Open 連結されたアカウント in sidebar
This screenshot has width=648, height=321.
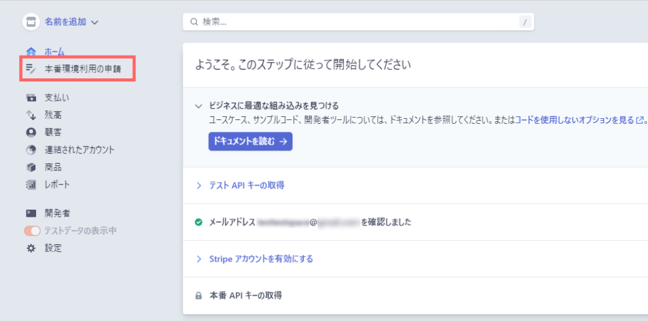79,150
